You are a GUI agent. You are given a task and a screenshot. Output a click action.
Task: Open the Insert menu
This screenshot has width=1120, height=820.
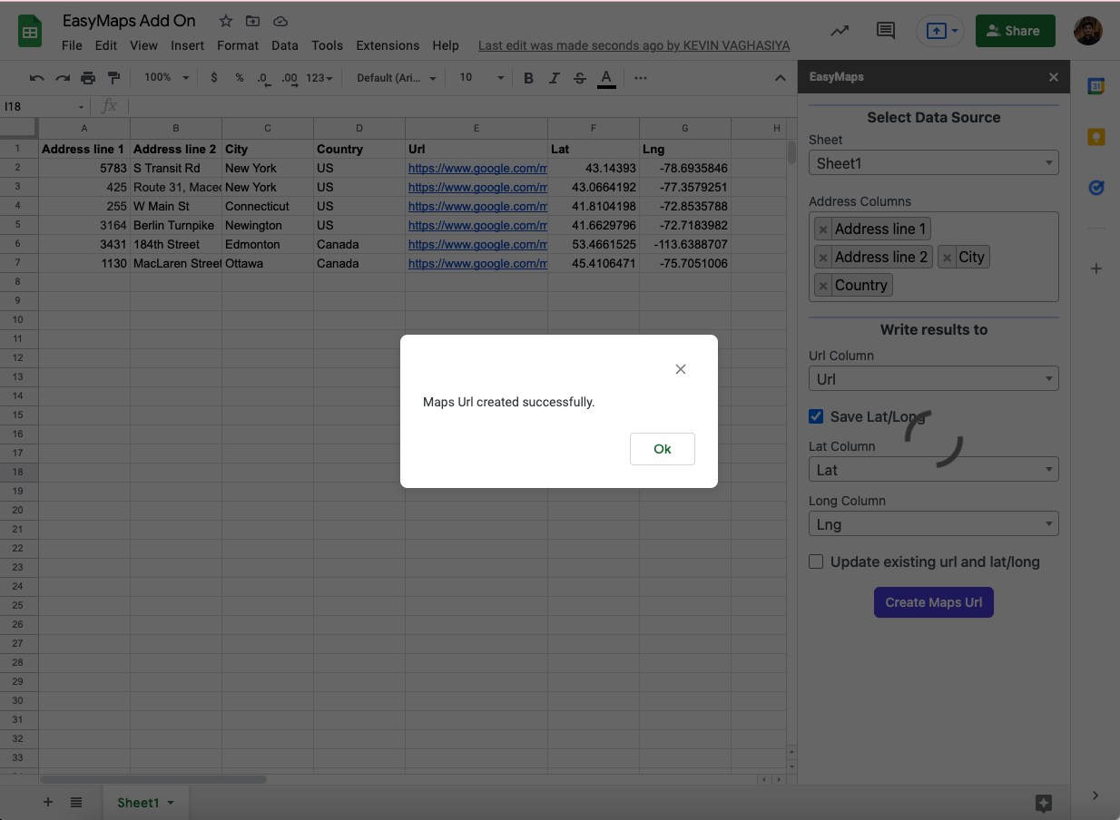[188, 45]
